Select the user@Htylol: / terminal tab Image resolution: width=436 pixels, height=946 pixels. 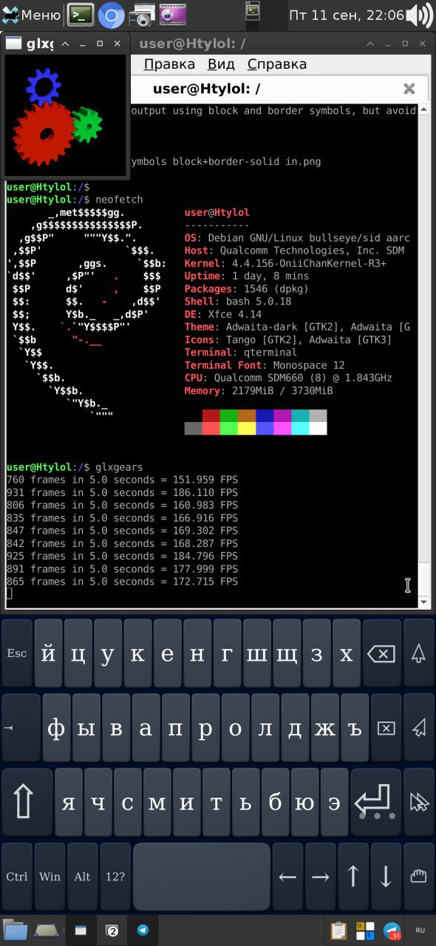click(x=206, y=89)
